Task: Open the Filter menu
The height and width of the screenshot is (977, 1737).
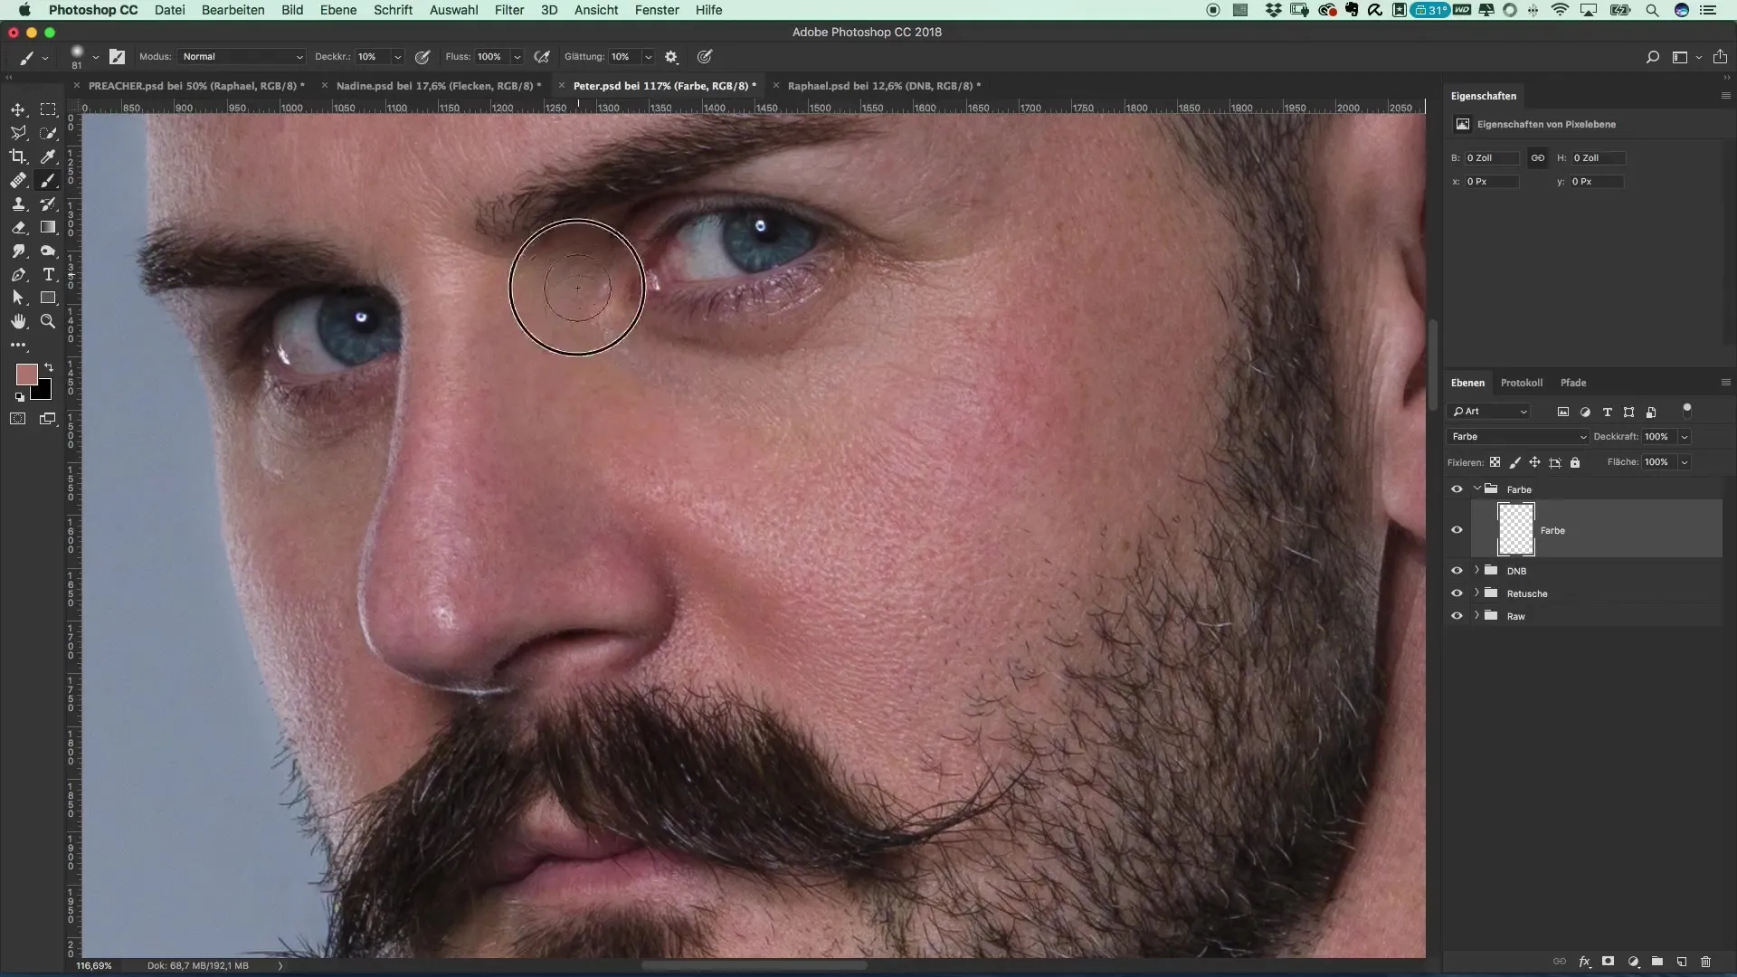Action: pyautogui.click(x=509, y=10)
